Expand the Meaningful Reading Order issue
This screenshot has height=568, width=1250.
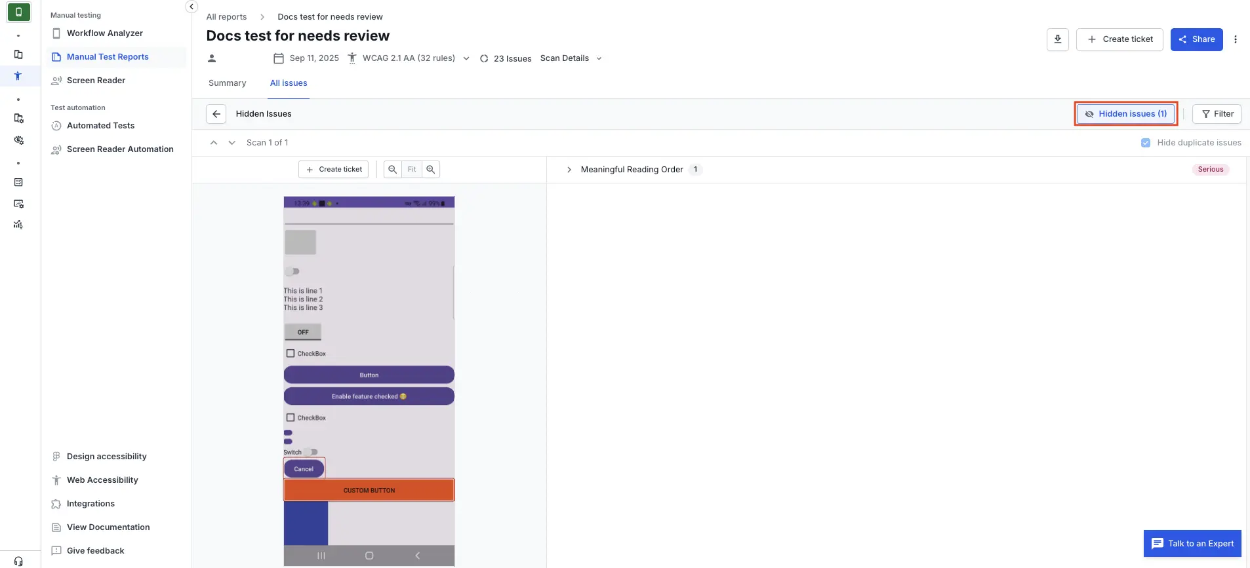click(569, 170)
